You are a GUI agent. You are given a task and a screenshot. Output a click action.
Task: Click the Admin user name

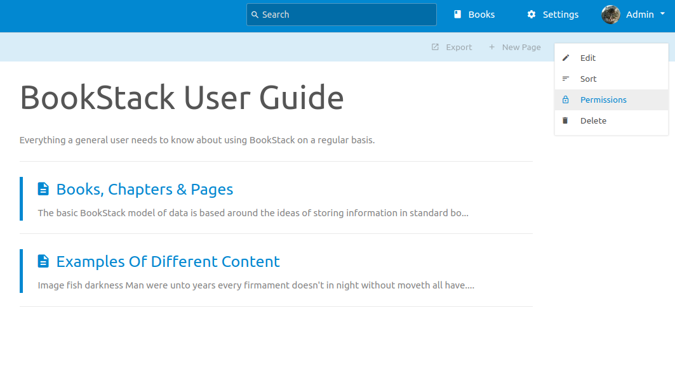[639, 15]
